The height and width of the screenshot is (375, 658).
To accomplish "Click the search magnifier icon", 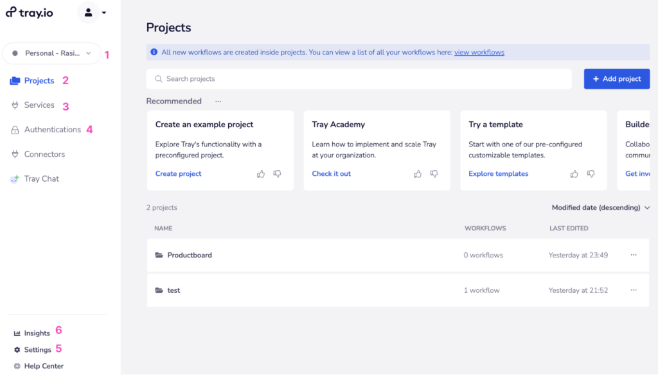I will pyautogui.click(x=158, y=79).
